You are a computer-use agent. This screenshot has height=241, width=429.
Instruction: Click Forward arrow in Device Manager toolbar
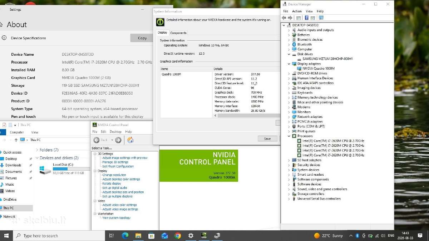click(x=290, y=18)
